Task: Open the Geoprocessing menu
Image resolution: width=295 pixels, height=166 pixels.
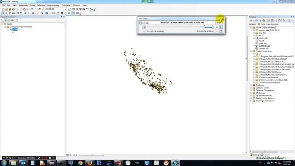Action: (53, 5)
